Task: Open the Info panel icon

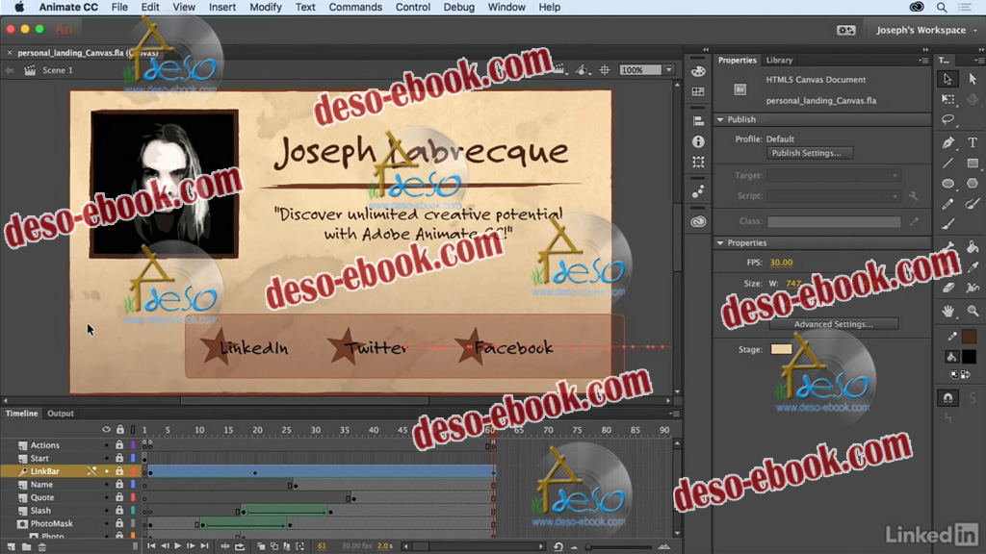Action: tap(698, 141)
